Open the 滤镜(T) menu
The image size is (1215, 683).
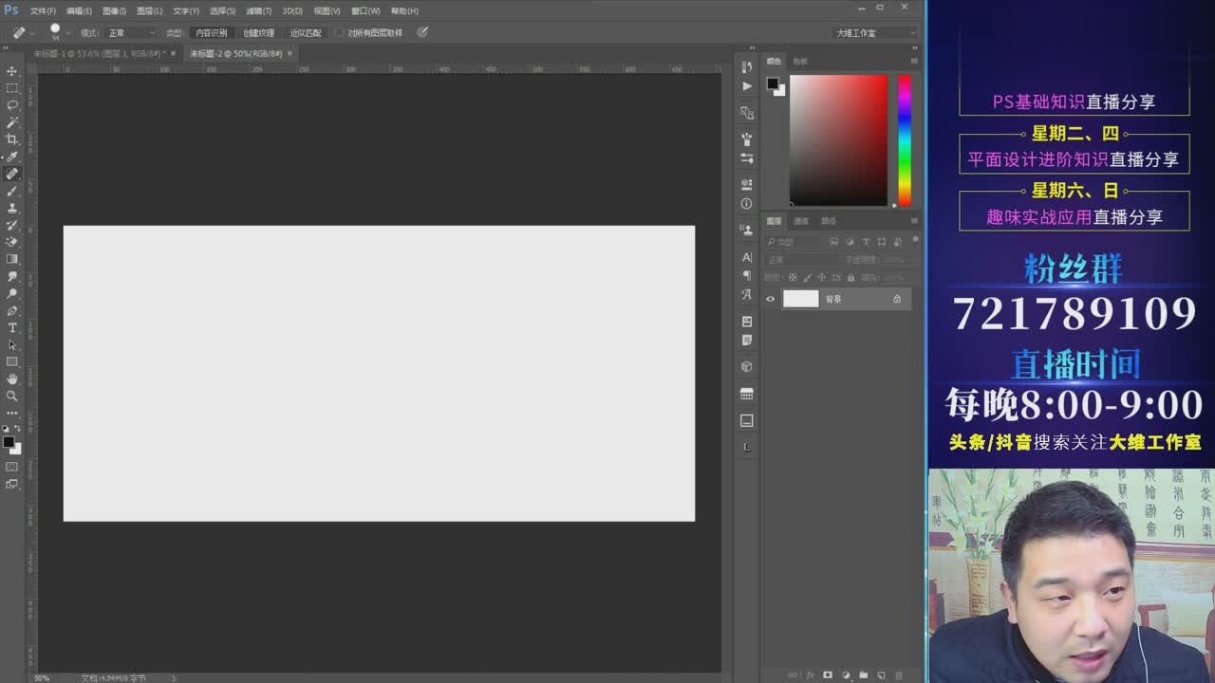point(259,10)
